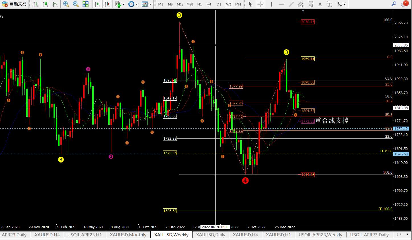
Task: Click the 1827.95 price label
Action: pos(236,103)
